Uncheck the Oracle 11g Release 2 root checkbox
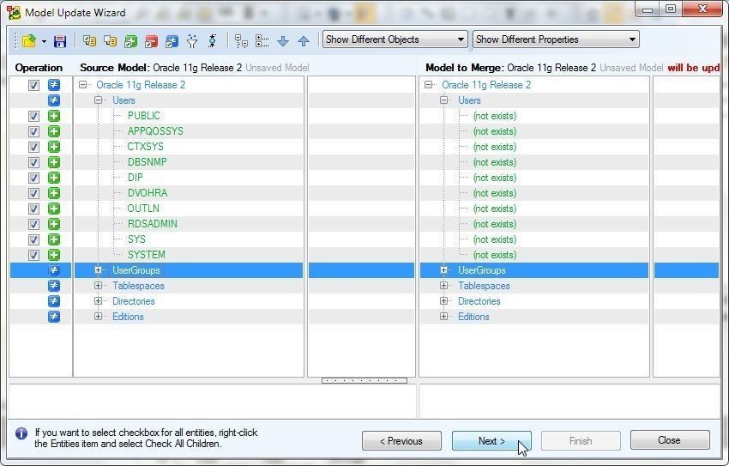 [x=33, y=85]
